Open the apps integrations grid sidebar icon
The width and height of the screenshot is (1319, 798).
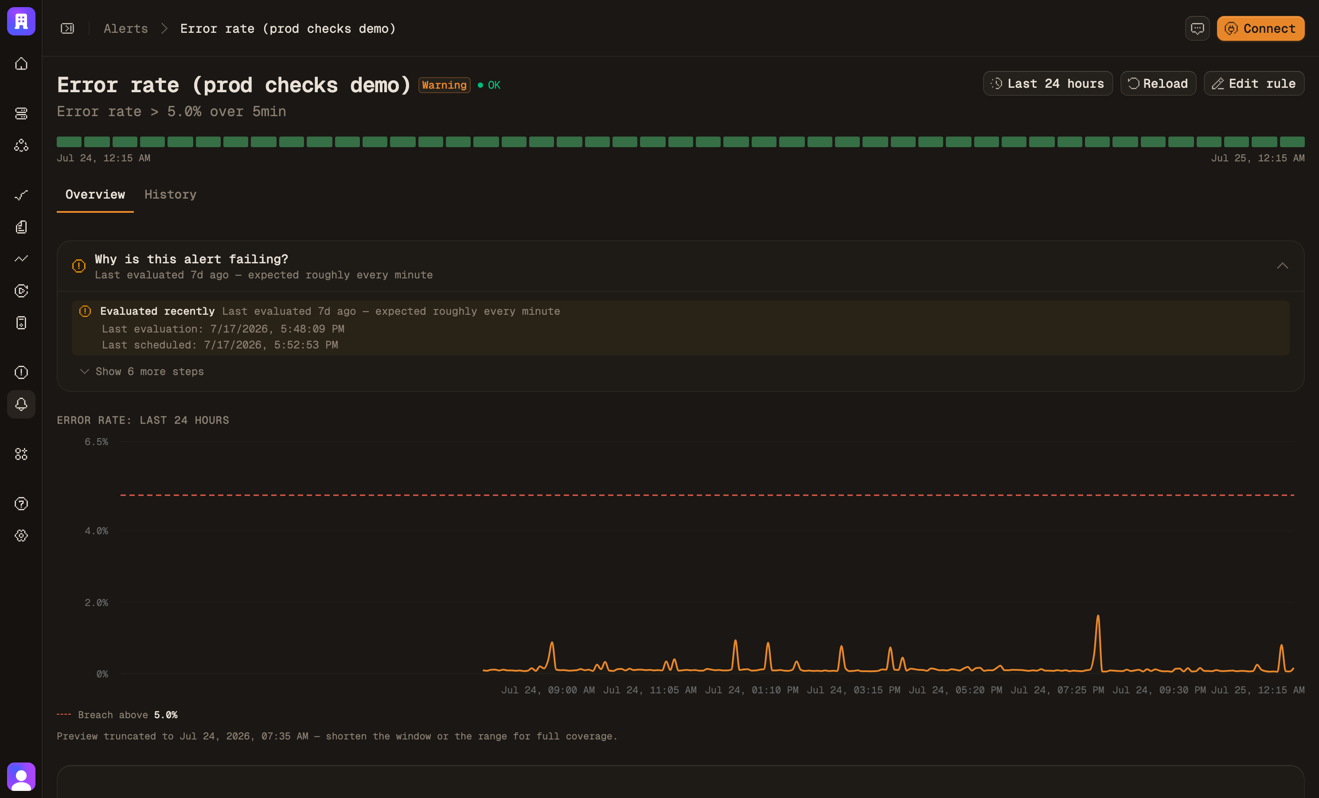[21, 454]
